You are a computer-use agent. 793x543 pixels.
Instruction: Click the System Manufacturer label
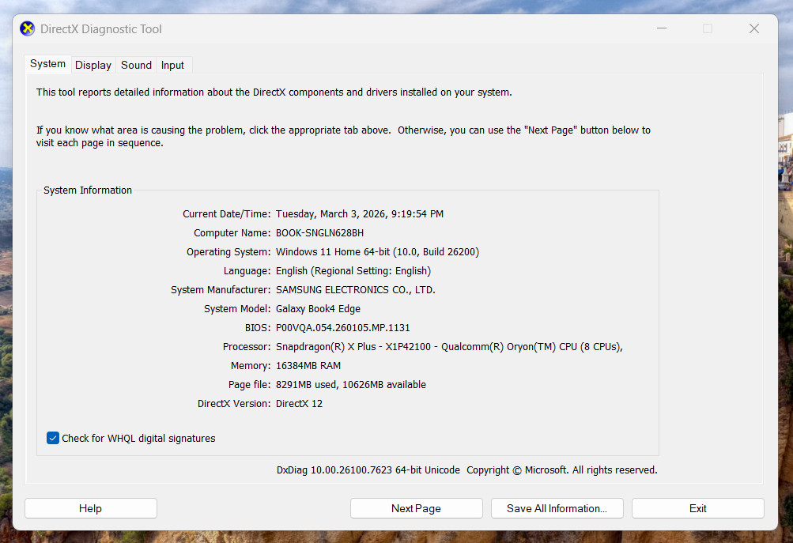pyautogui.click(x=221, y=290)
